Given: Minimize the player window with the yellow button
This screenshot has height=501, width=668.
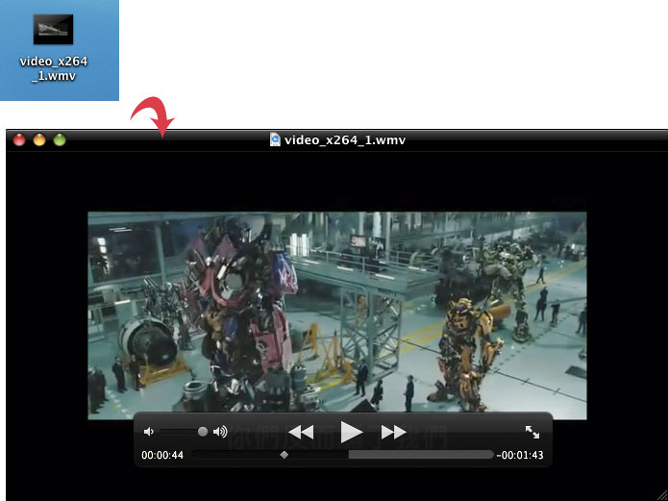Looking at the screenshot, I should [39, 139].
